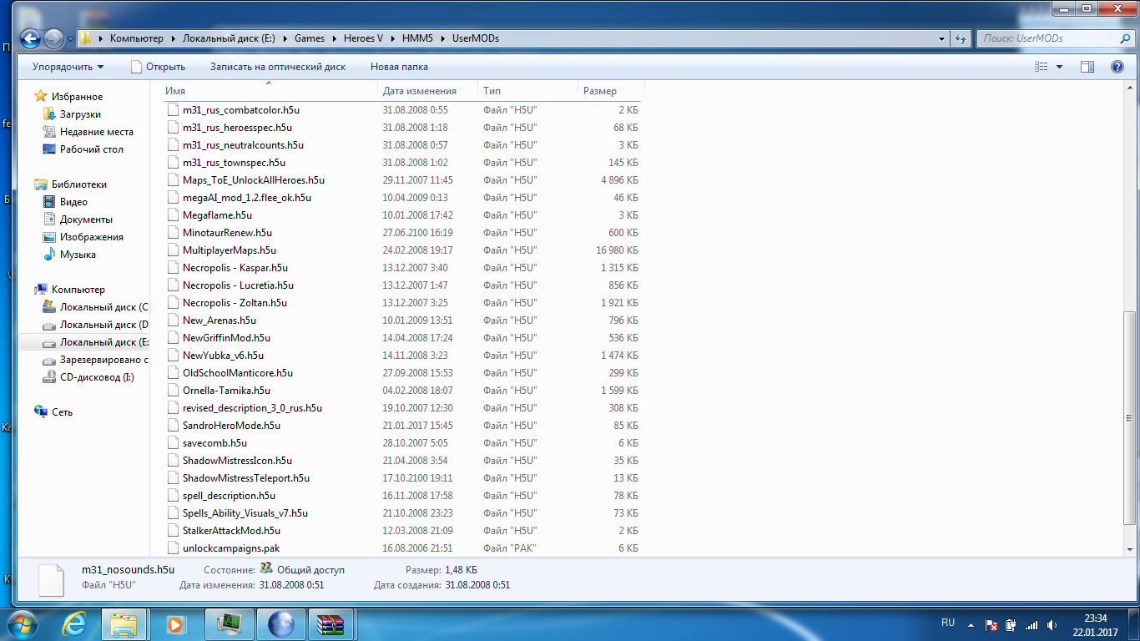Go forward with the navigation arrow
The width and height of the screenshot is (1140, 641).
(x=53, y=38)
